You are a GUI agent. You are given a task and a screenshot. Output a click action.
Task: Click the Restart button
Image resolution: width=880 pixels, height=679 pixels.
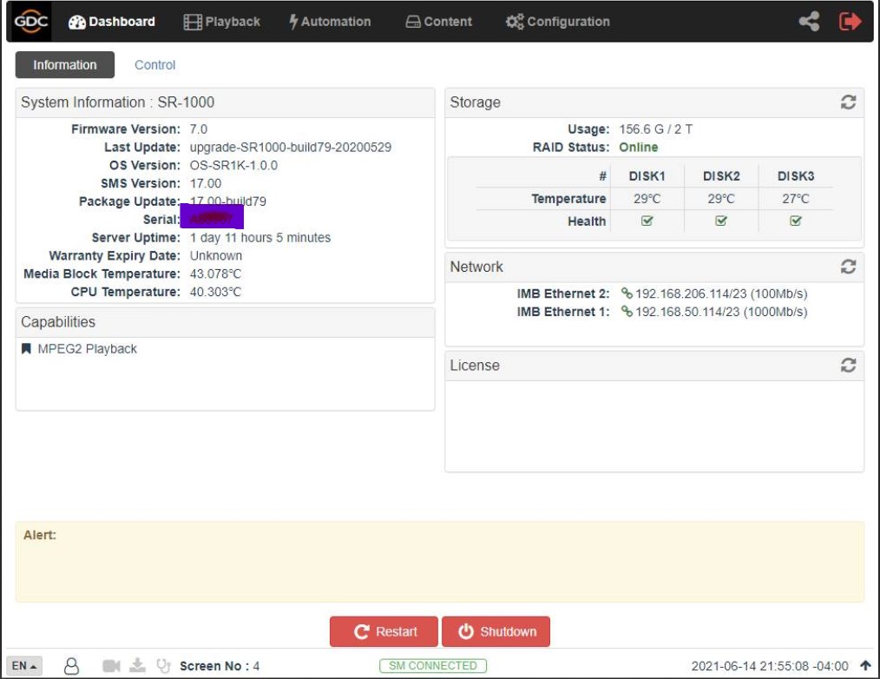tap(384, 631)
